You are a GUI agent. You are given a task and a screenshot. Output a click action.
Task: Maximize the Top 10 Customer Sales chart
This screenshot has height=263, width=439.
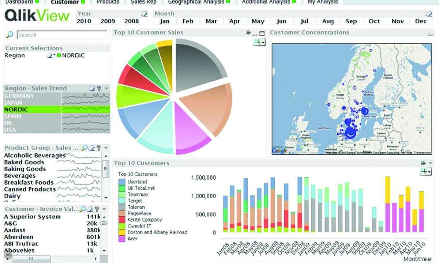tap(262, 34)
